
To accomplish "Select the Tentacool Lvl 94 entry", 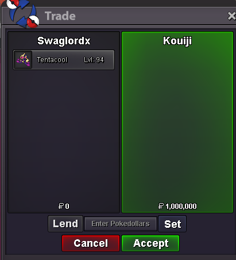I will click(x=64, y=60).
